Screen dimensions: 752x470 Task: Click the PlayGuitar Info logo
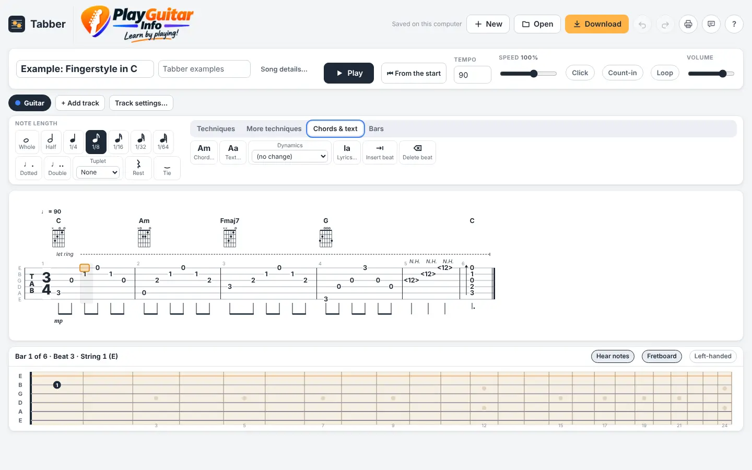[137, 23]
